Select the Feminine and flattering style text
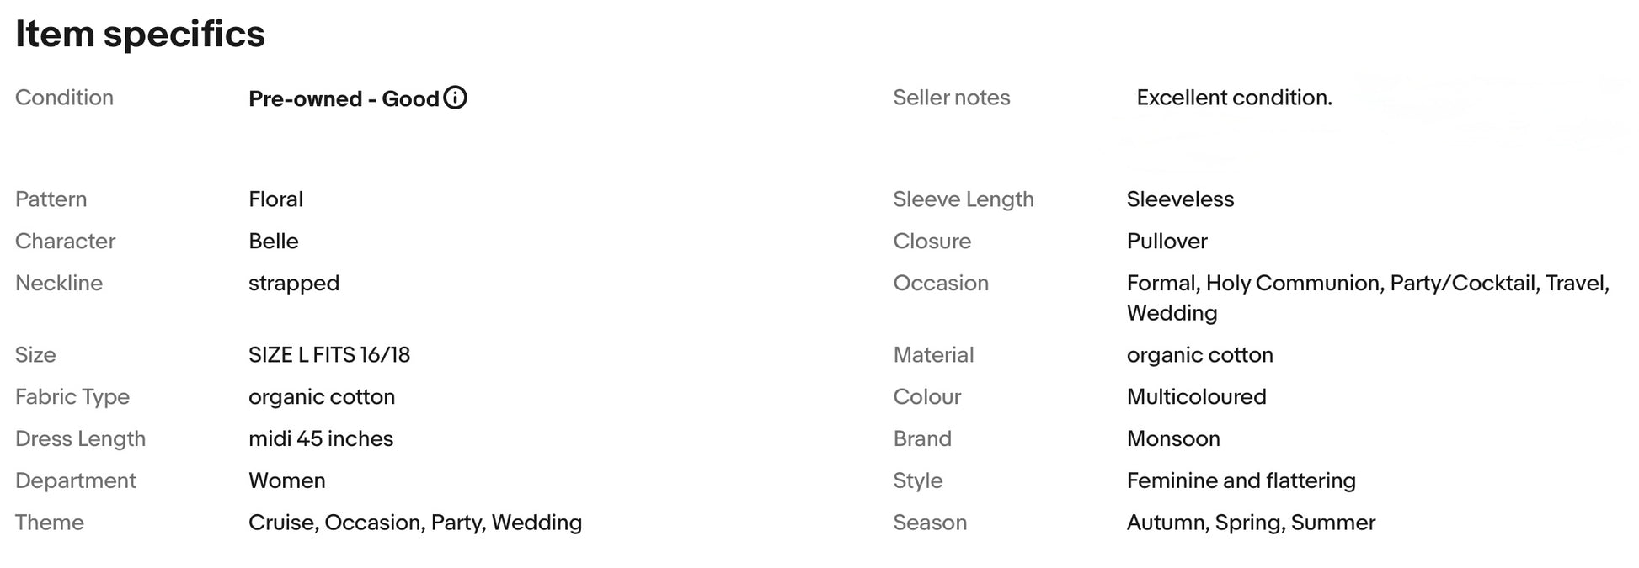This screenshot has width=1639, height=568. coord(1241,481)
